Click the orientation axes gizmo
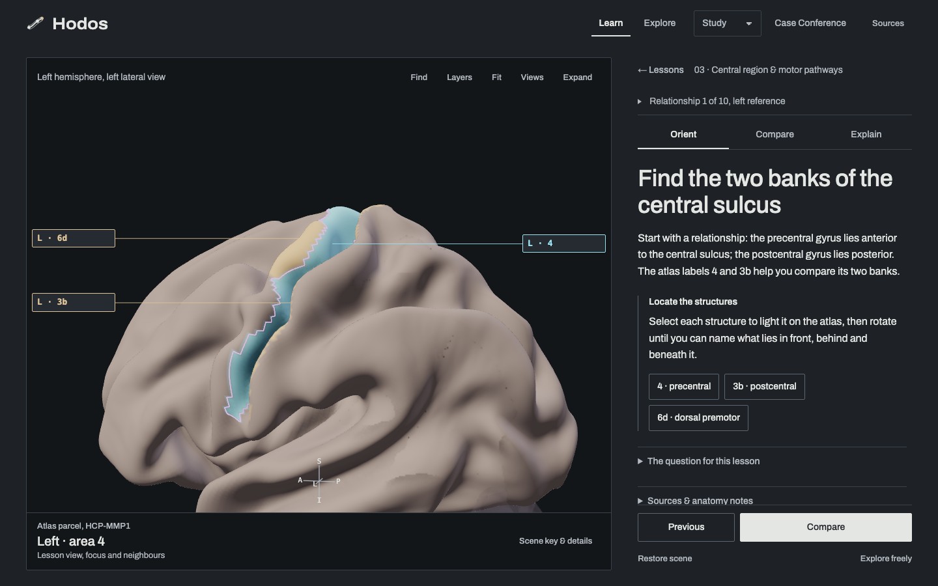938x586 pixels. 319,481
